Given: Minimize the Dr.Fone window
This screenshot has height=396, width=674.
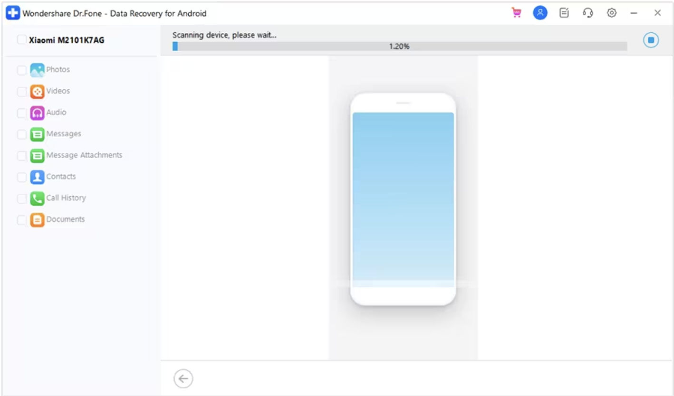Looking at the screenshot, I should tap(634, 13).
